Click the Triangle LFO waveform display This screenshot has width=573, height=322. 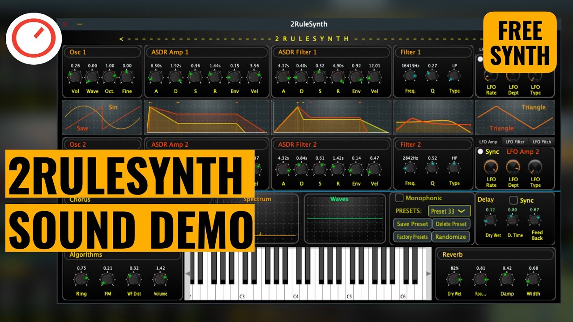coord(515,117)
